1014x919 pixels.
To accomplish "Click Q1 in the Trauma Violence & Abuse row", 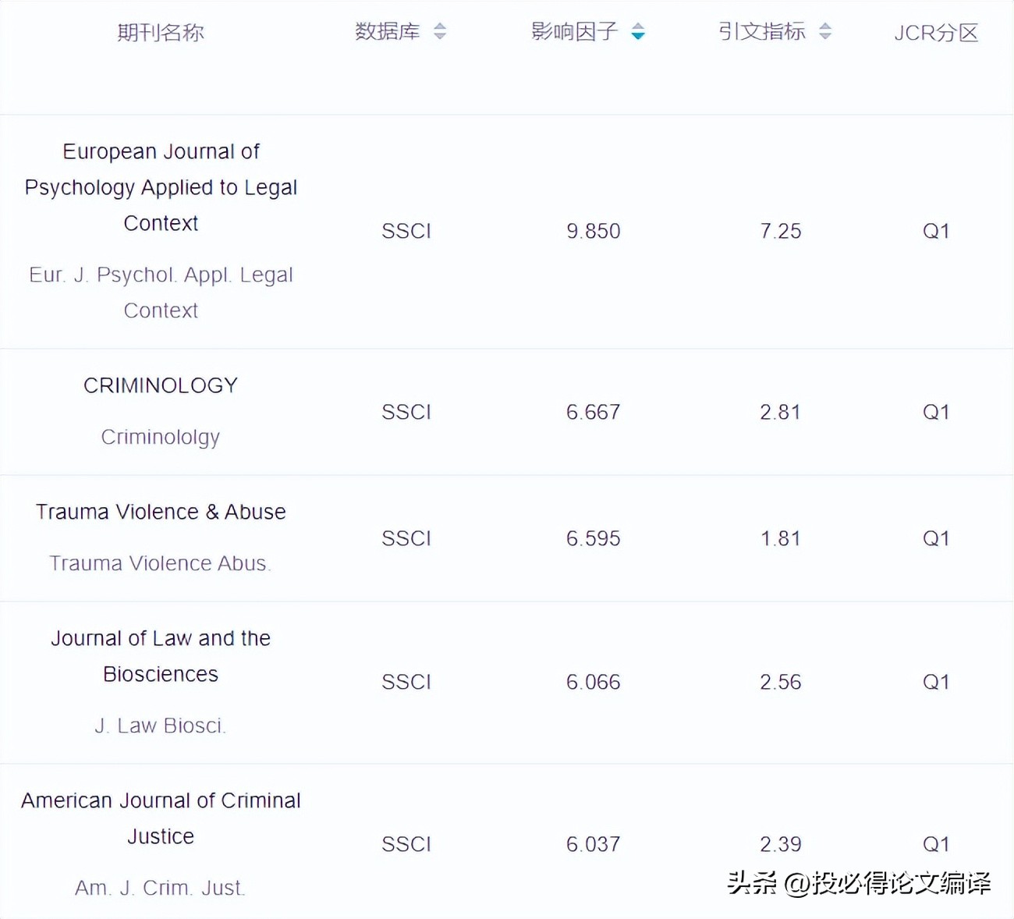I will (x=936, y=538).
